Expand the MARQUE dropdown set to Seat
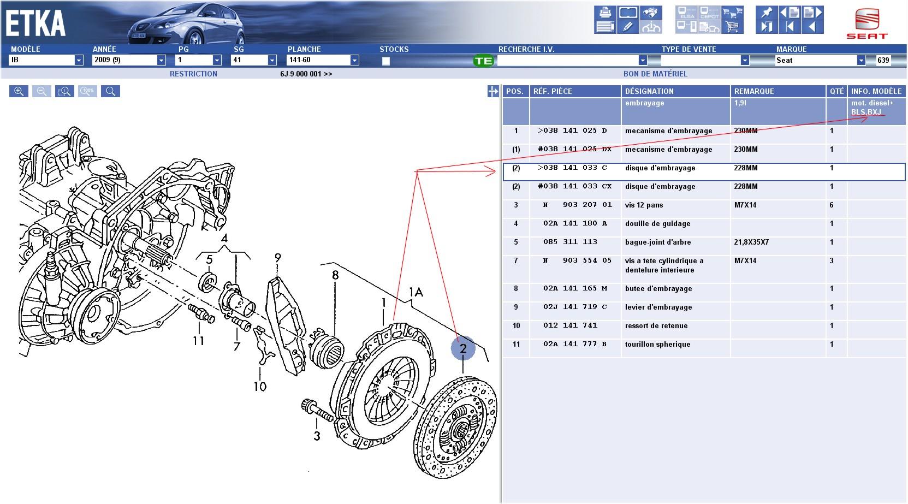 (863, 60)
